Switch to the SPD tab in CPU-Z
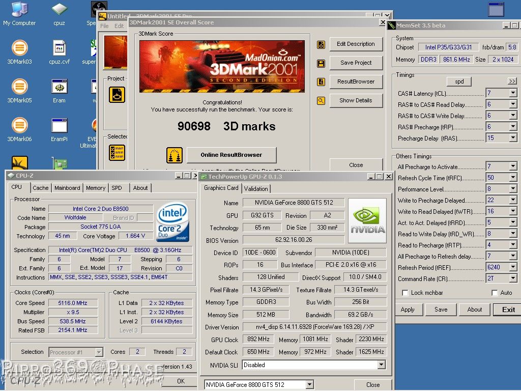The image size is (521, 391). [117, 188]
